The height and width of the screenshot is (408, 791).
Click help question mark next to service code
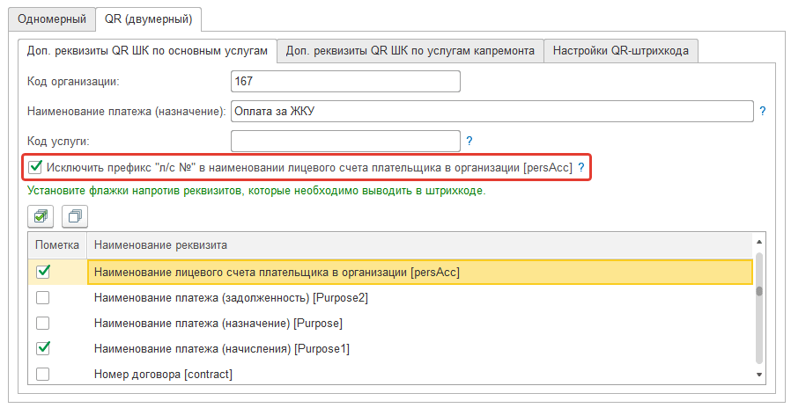click(469, 141)
